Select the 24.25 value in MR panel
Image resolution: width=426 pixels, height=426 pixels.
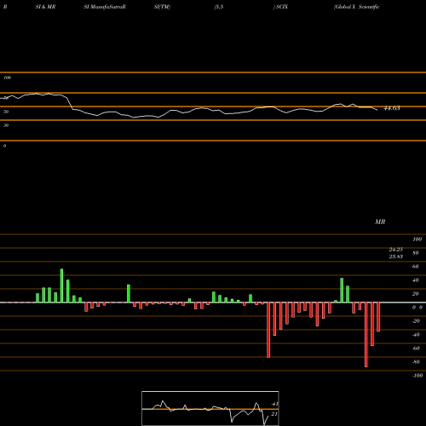(x=396, y=250)
